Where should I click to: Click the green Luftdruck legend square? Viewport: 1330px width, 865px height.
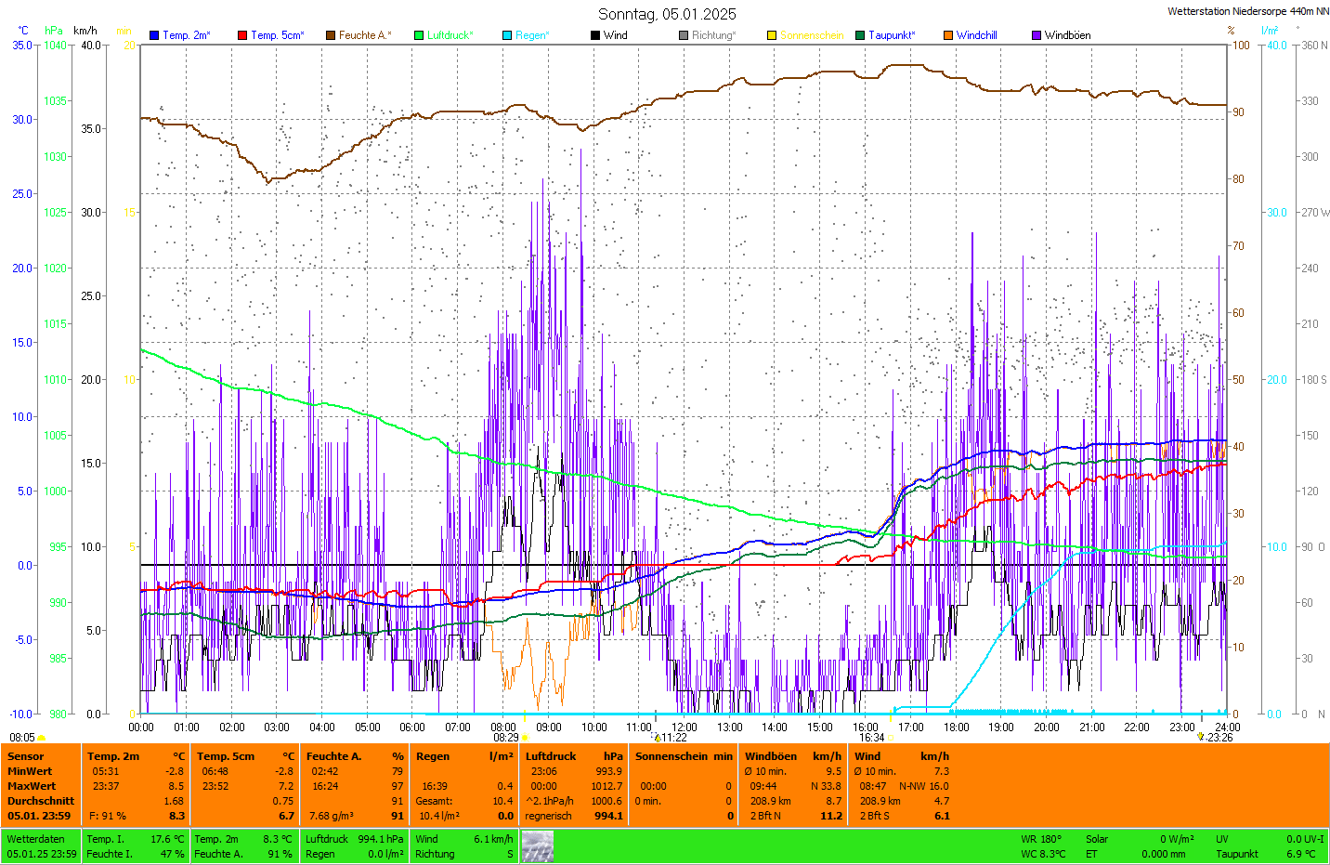(x=419, y=35)
